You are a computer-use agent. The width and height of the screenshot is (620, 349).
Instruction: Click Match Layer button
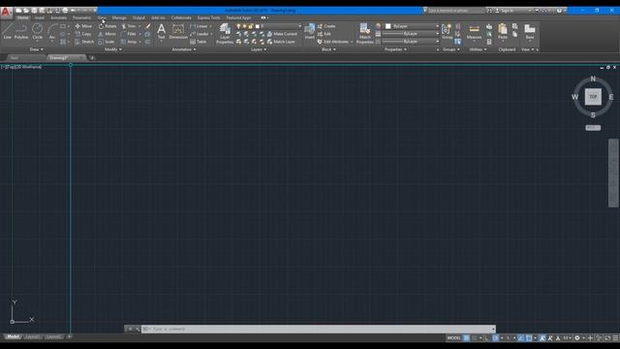(x=281, y=42)
